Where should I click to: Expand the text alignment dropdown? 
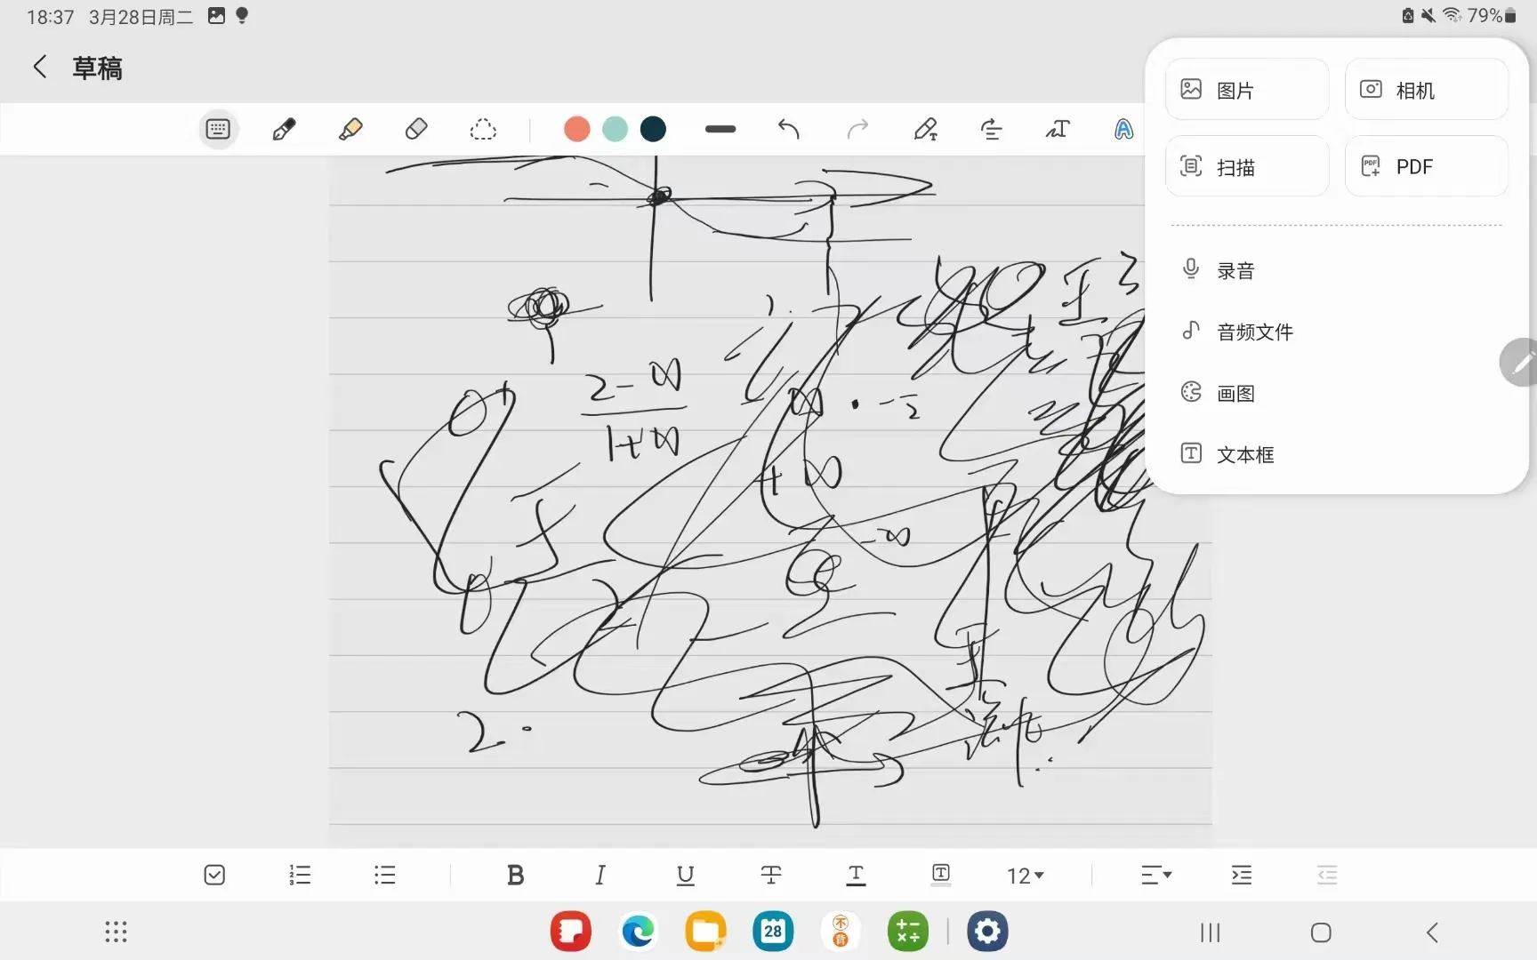click(x=1156, y=876)
